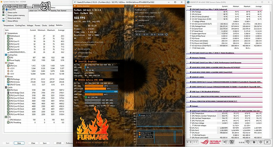Collapse the GPU [#2] NVIDIA GeForce RTX 4090 group
The height and width of the screenshot is (147, 273).
(x=188, y=111)
